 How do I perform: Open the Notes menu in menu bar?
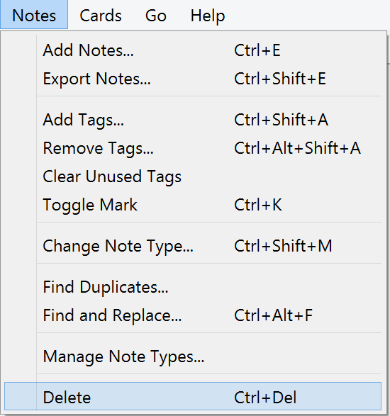point(34,15)
